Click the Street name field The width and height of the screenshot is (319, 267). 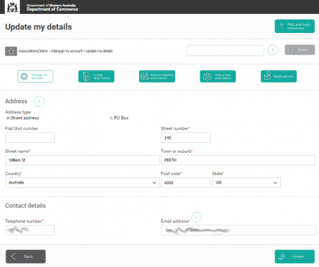pyautogui.click(x=82, y=160)
